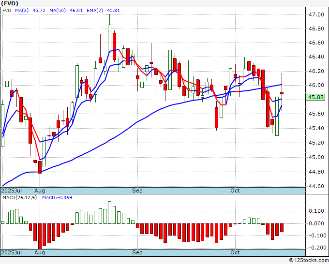Click the 0.100 MACD axis label
The height and width of the screenshot is (264, 329).
(x=317, y=211)
